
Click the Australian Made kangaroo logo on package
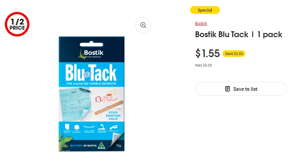click(x=101, y=145)
